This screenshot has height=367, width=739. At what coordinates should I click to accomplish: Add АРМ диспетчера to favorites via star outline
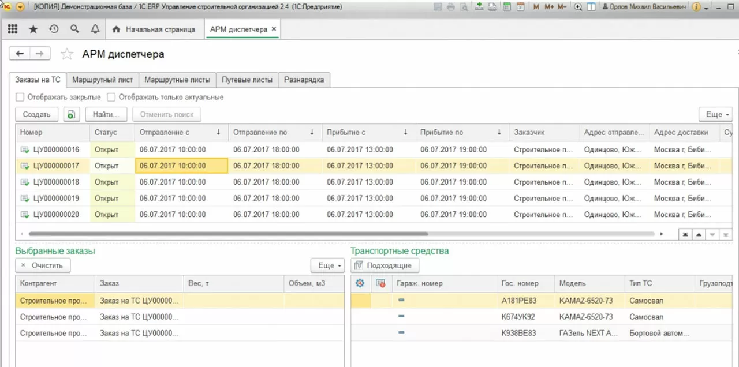[x=68, y=54]
